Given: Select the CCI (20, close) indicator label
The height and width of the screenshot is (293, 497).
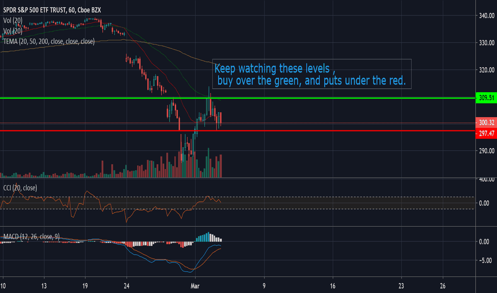Looking at the screenshot, I should [20, 188].
